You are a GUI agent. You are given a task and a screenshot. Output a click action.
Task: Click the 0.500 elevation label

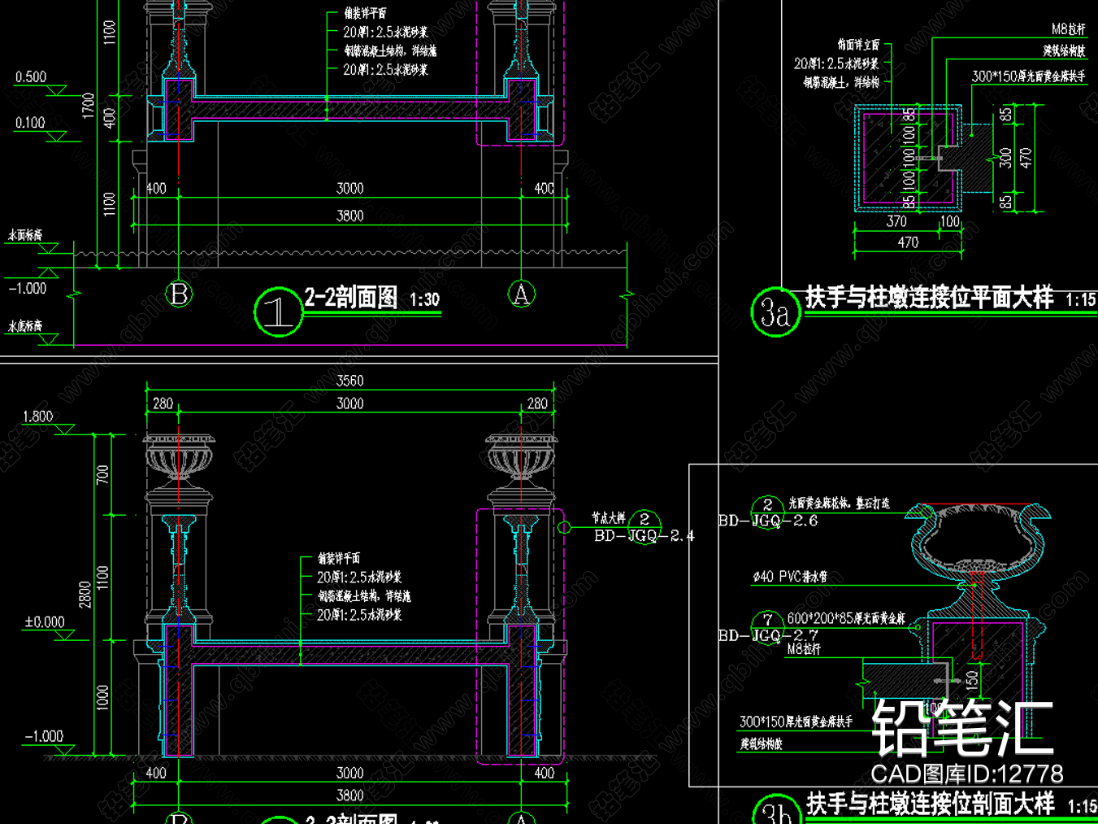coord(31,77)
